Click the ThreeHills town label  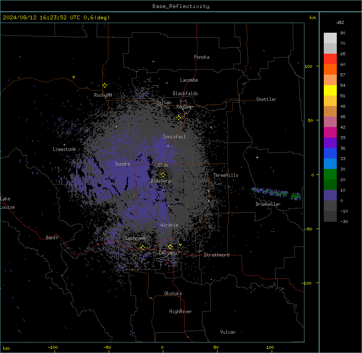coord(226,175)
